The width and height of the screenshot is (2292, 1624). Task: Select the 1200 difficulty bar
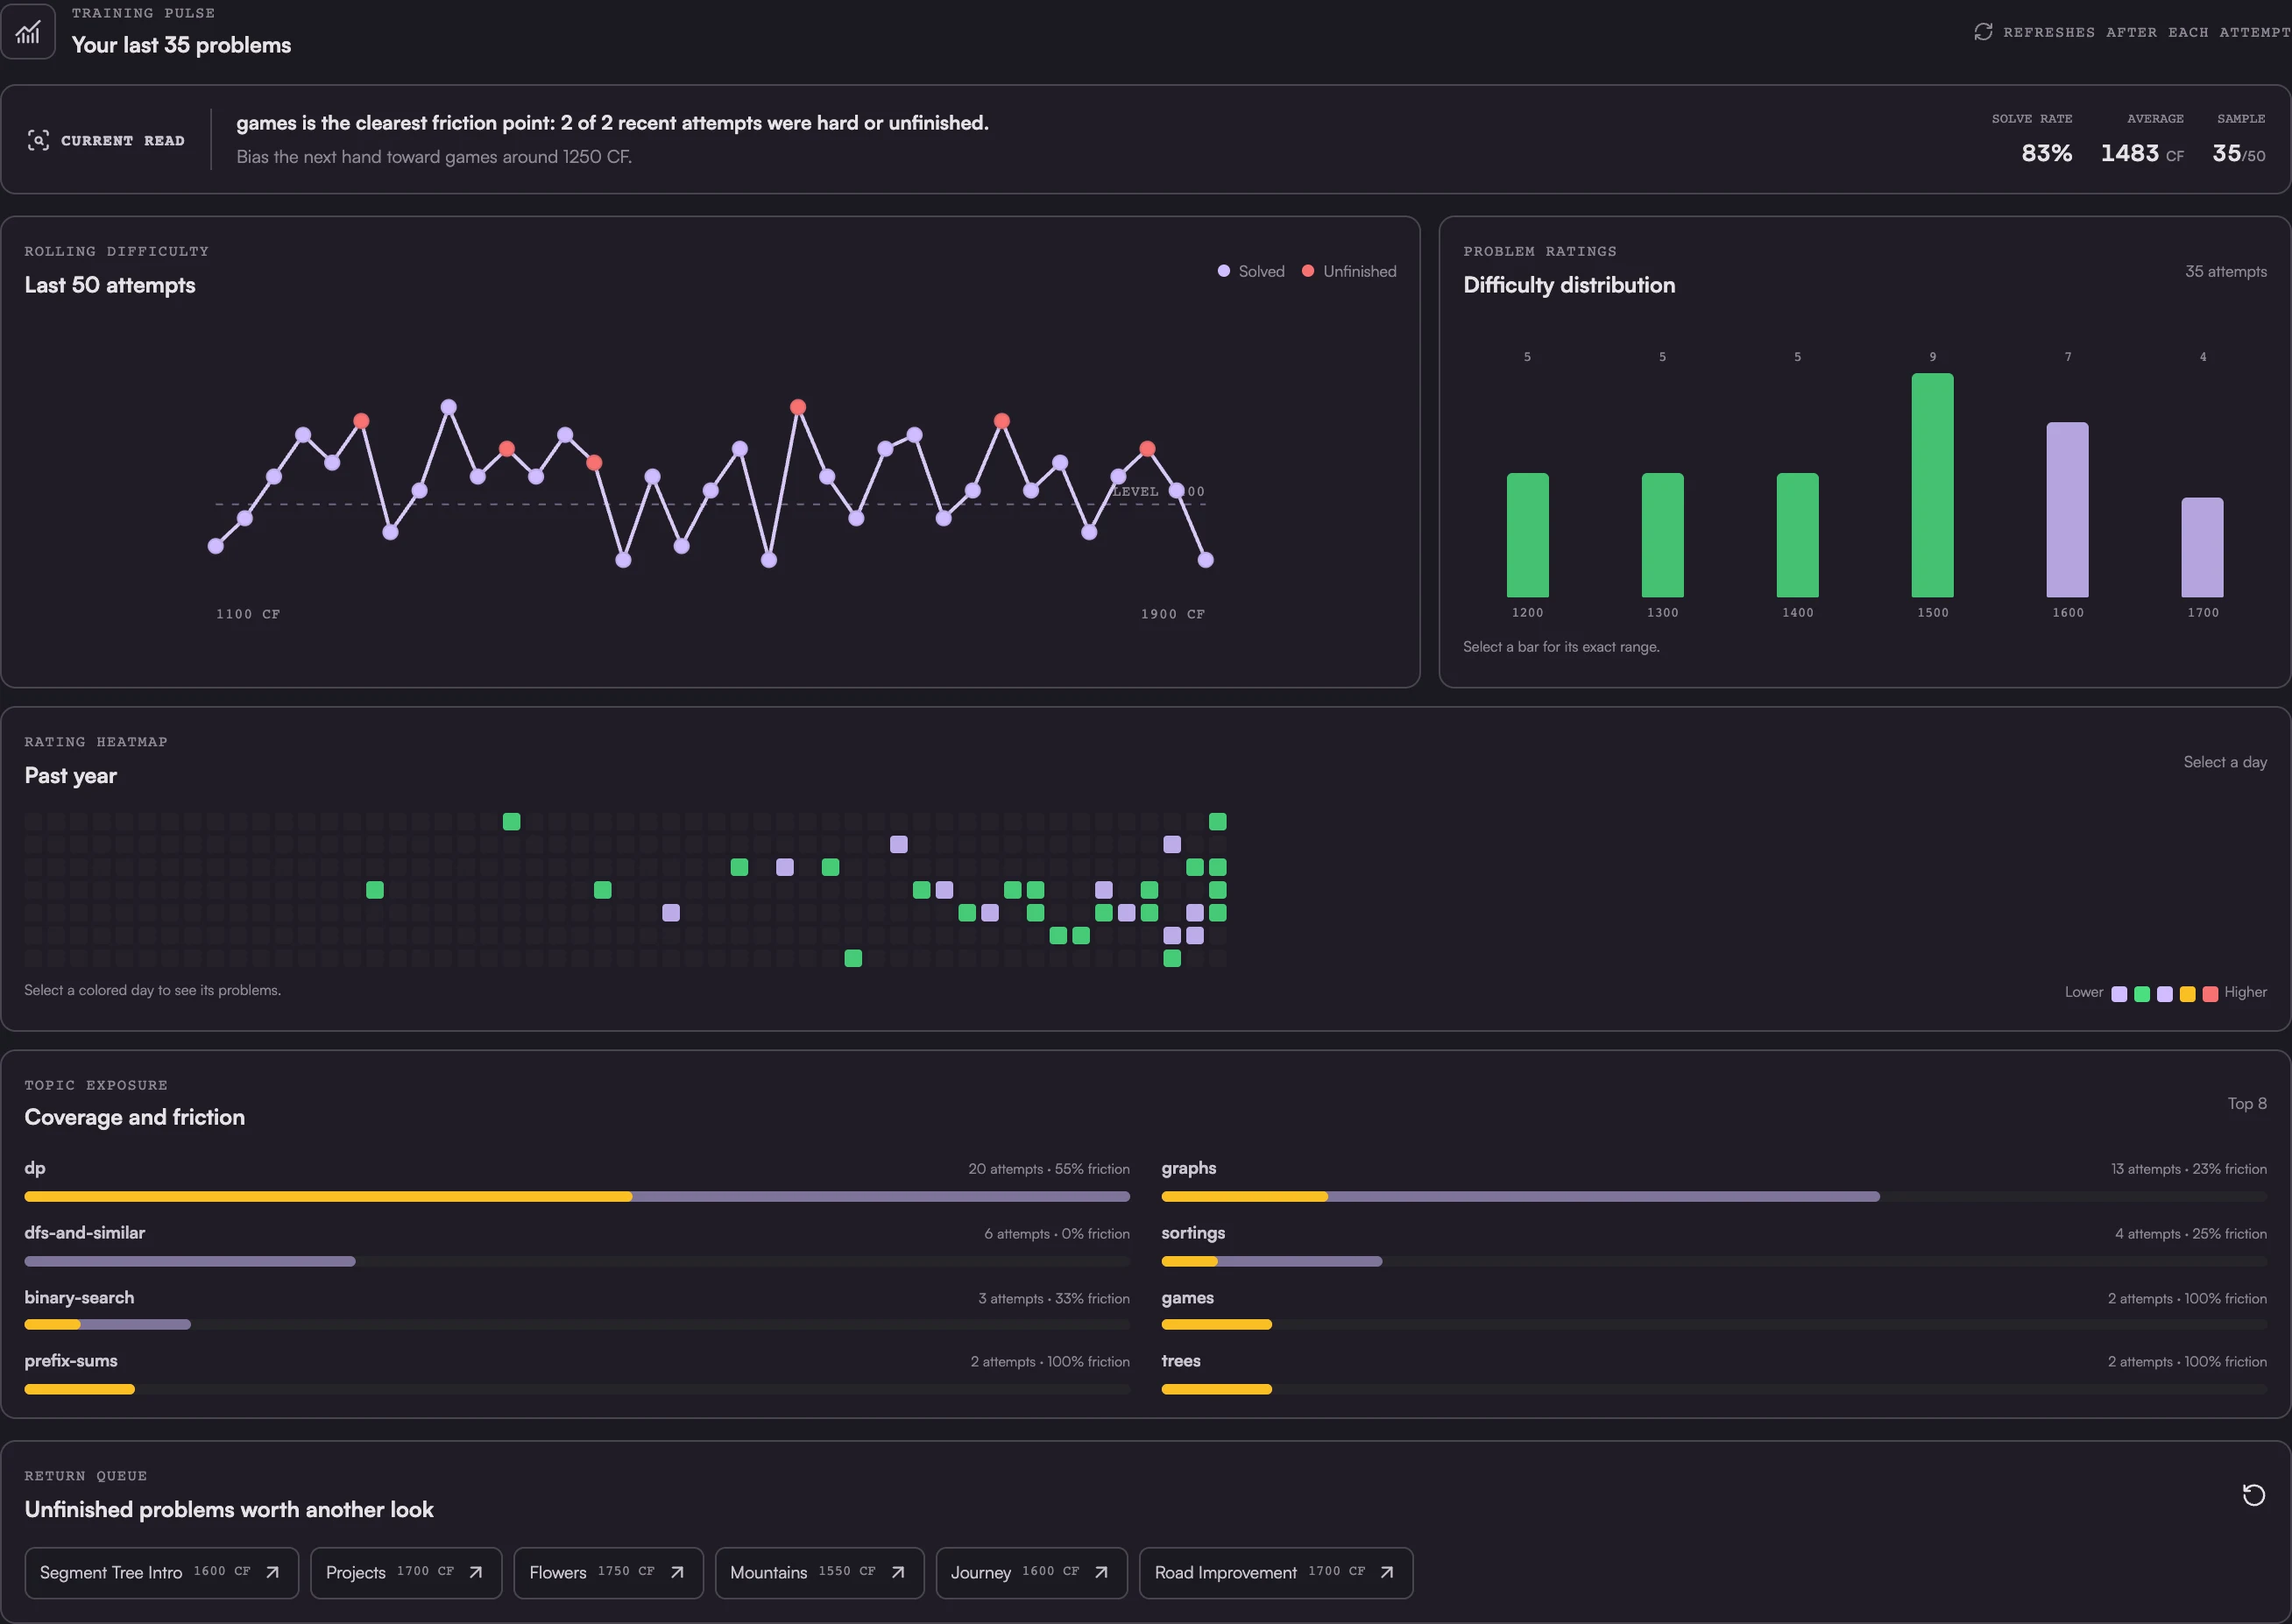point(1527,535)
